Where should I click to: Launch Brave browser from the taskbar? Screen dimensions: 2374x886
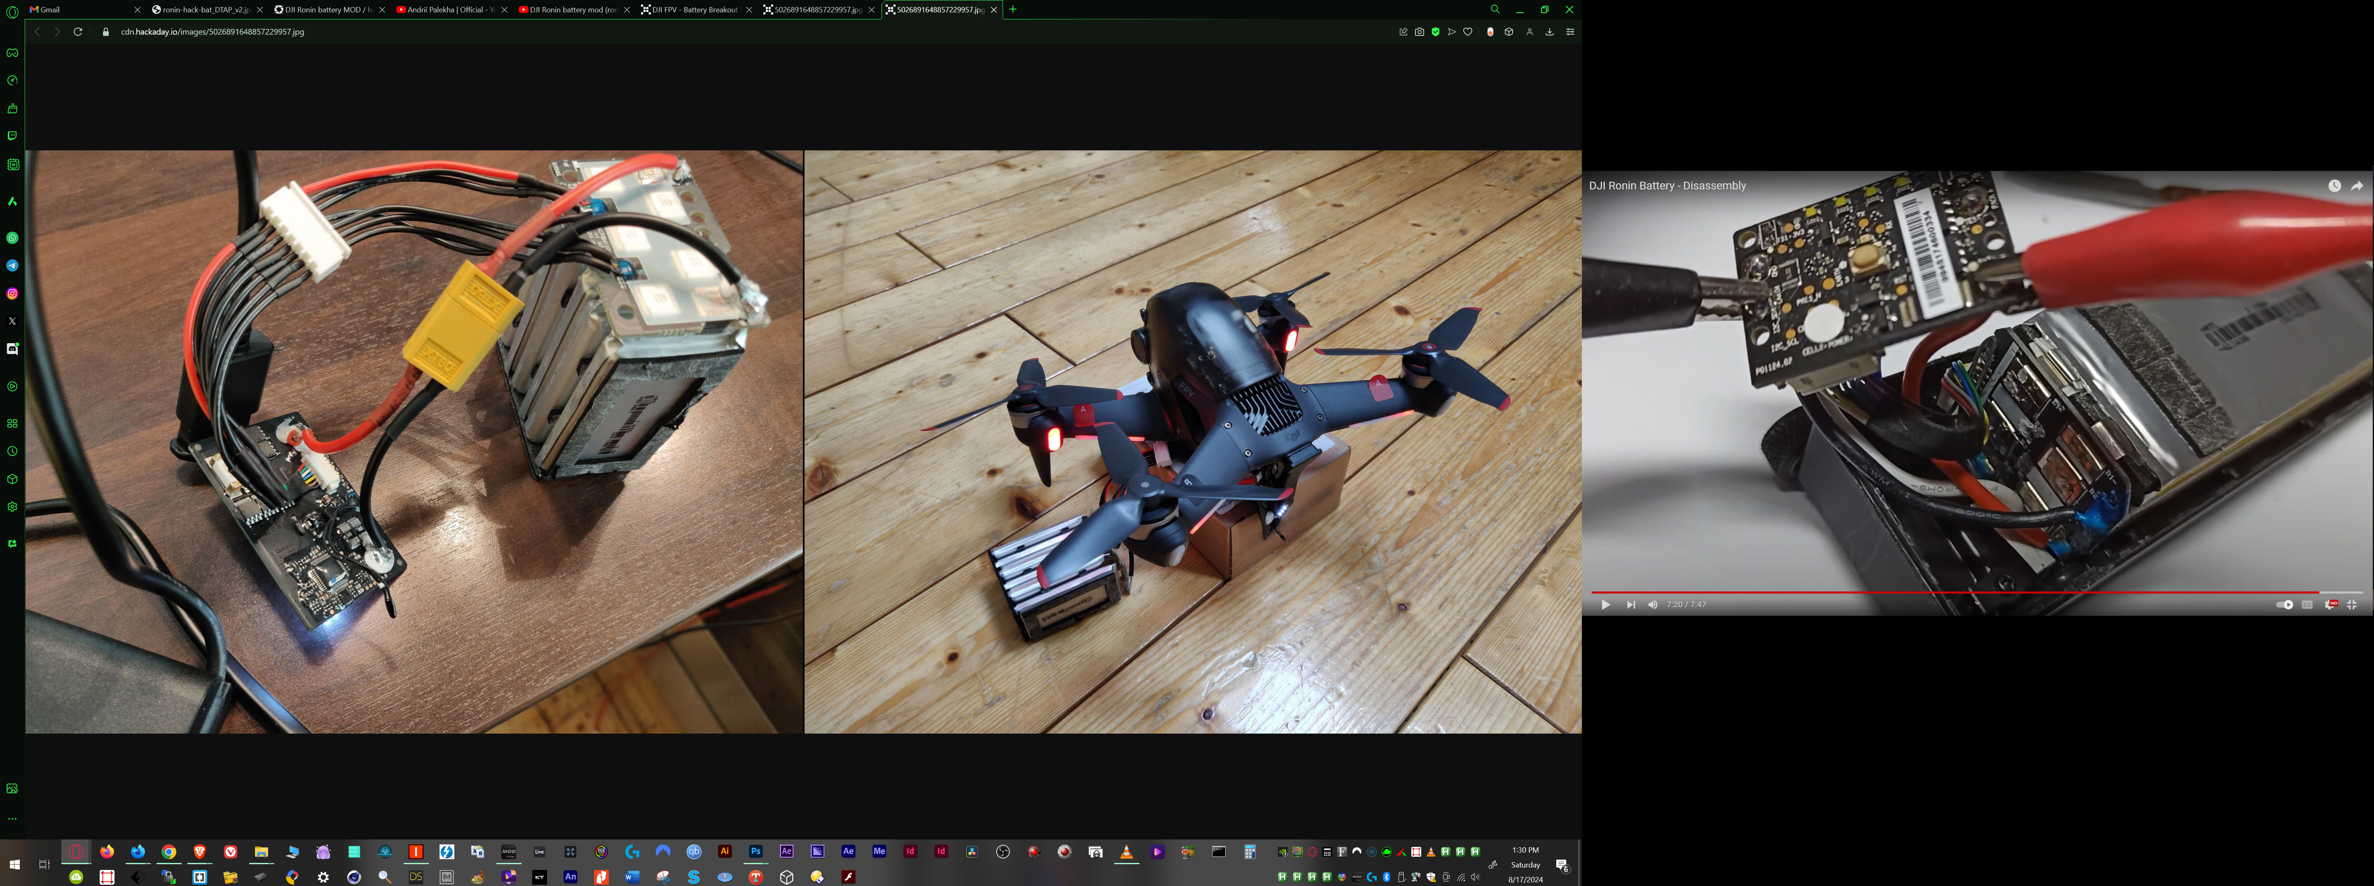[200, 852]
